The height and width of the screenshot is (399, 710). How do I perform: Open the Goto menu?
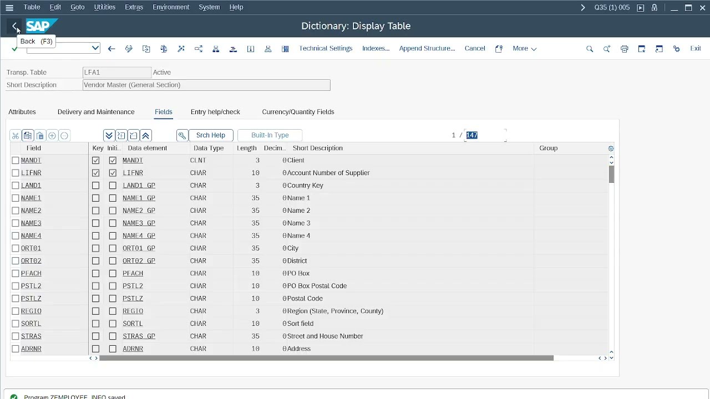pos(78,7)
